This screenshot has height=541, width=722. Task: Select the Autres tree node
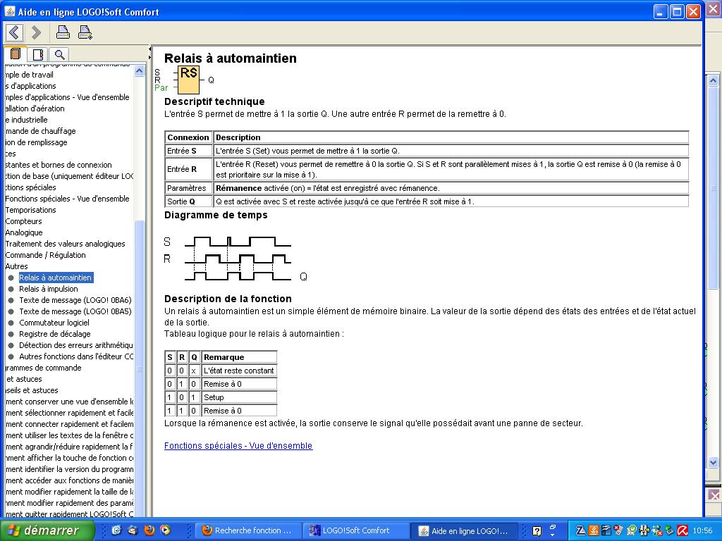[x=17, y=266]
